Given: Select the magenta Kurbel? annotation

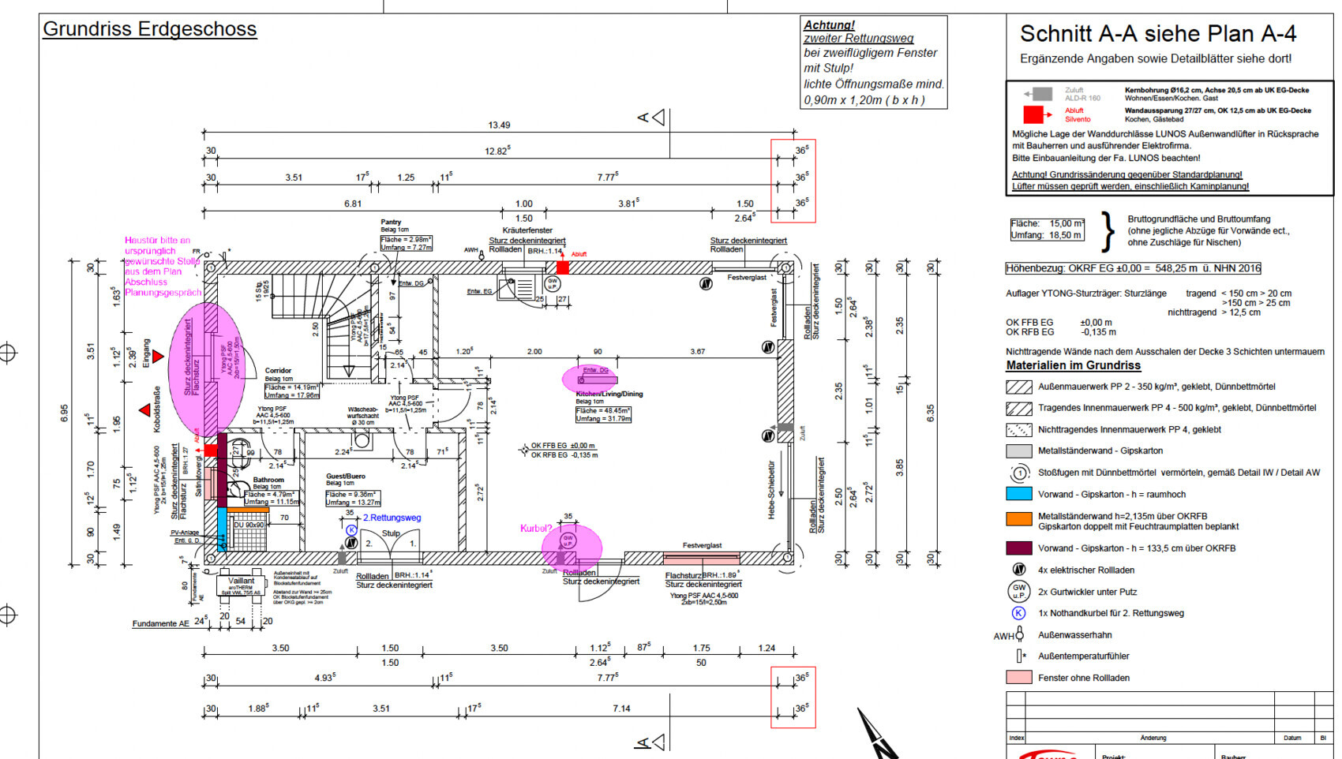Looking at the screenshot, I should pyautogui.click(x=535, y=529).
